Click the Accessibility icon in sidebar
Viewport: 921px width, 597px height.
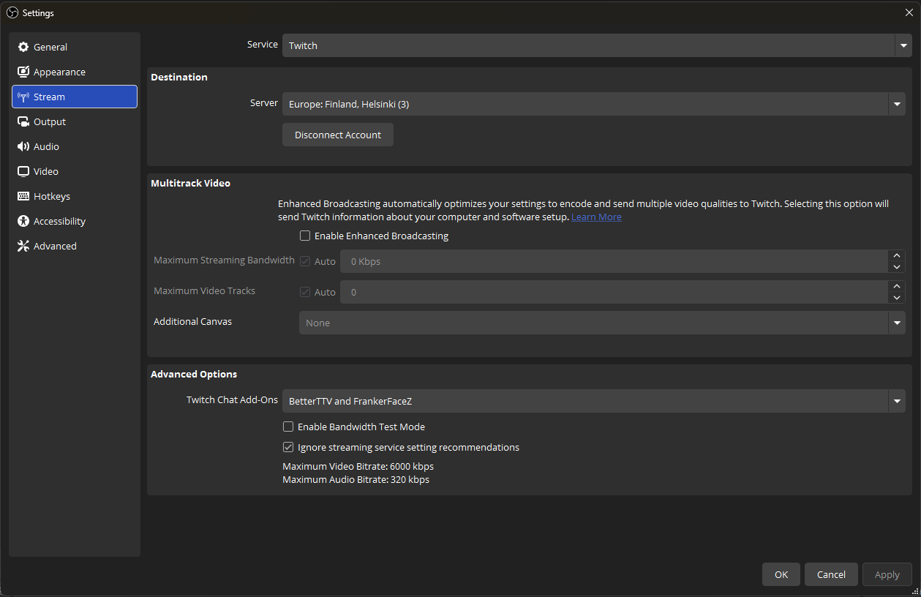pos(23,221)
